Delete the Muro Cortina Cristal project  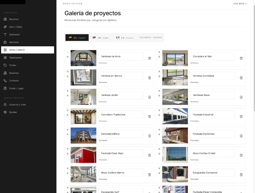point(241,155)
